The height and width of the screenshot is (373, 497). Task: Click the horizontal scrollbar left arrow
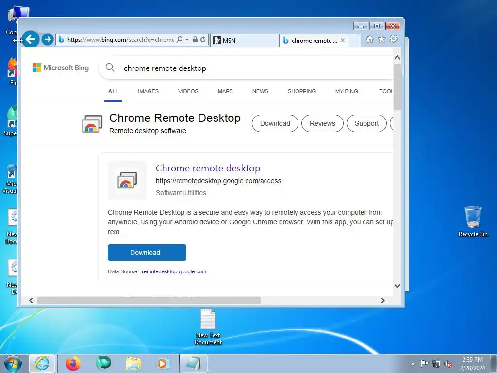[31, 300]
